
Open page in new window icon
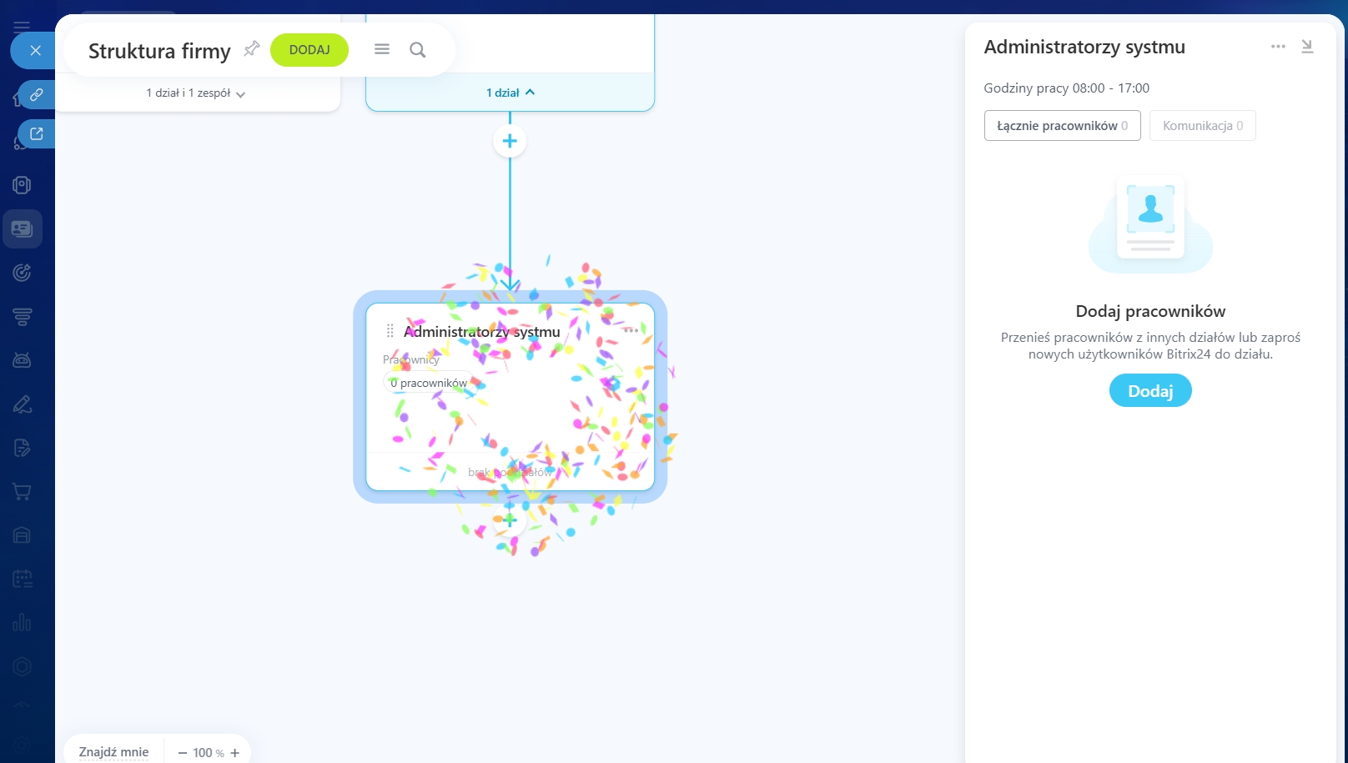36,133
